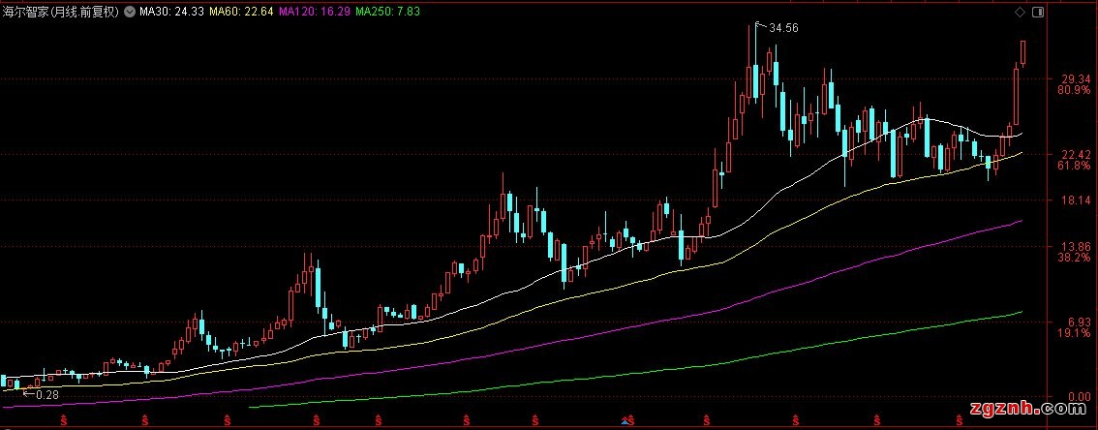This screenshot has width=1098, height=430.
Task: Click the 19.1% retracement level label
Action: pos(1076,332)
